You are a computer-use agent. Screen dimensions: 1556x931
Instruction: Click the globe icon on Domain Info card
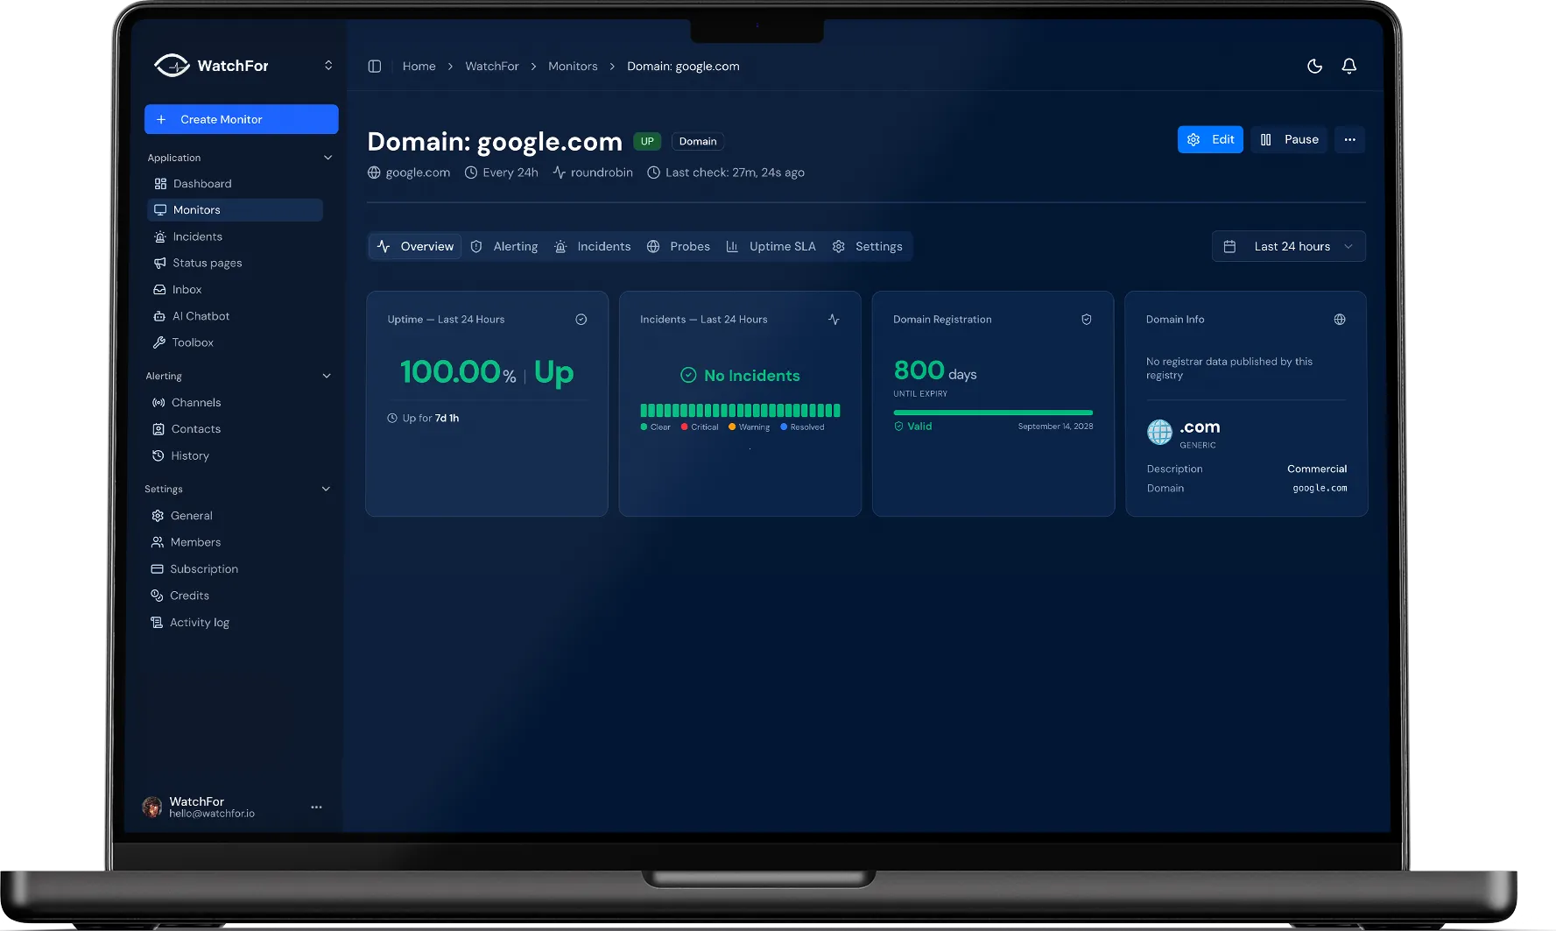[1340, 320]
